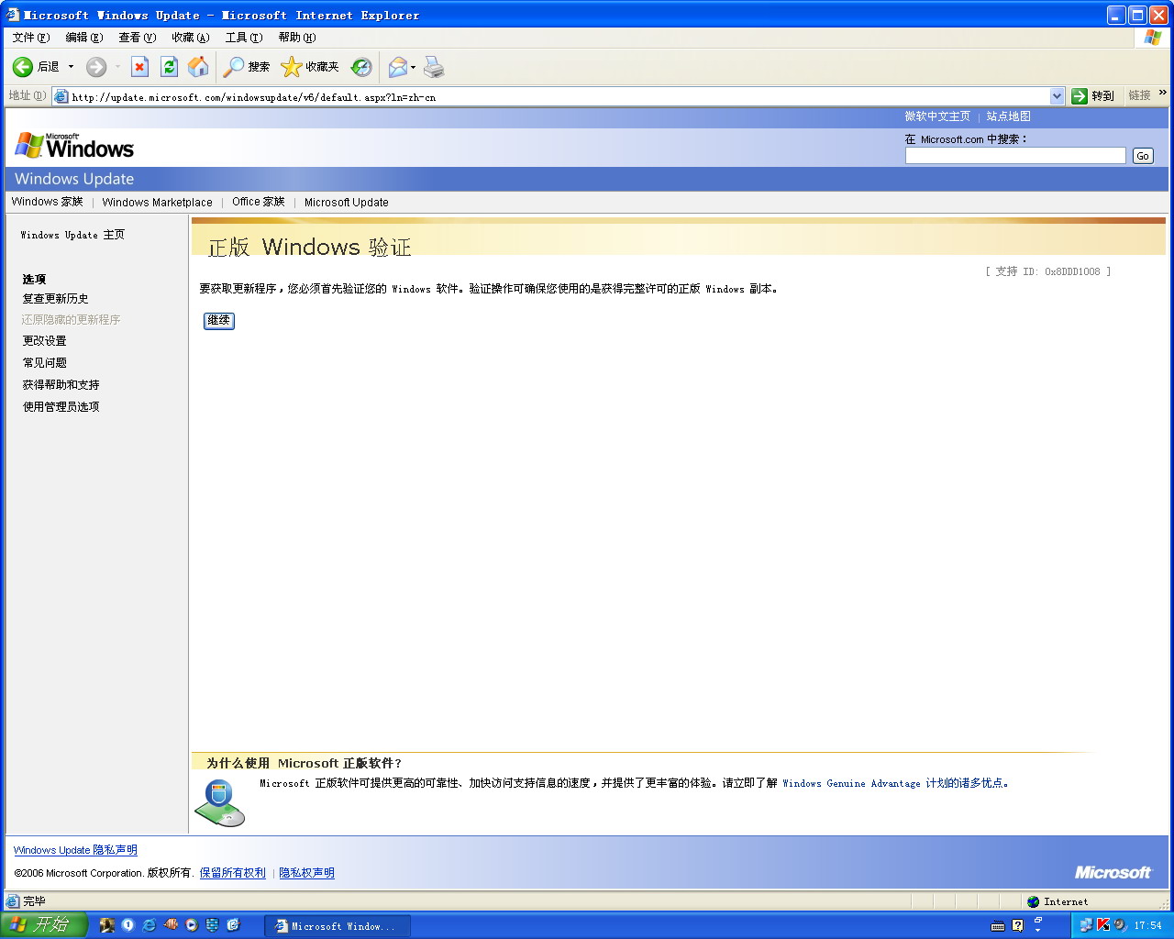The height and width of the screenshot is (939, 1174).
Task: Click the portrait photo icon in Quick Launch
Action: (x=106, y=925)
